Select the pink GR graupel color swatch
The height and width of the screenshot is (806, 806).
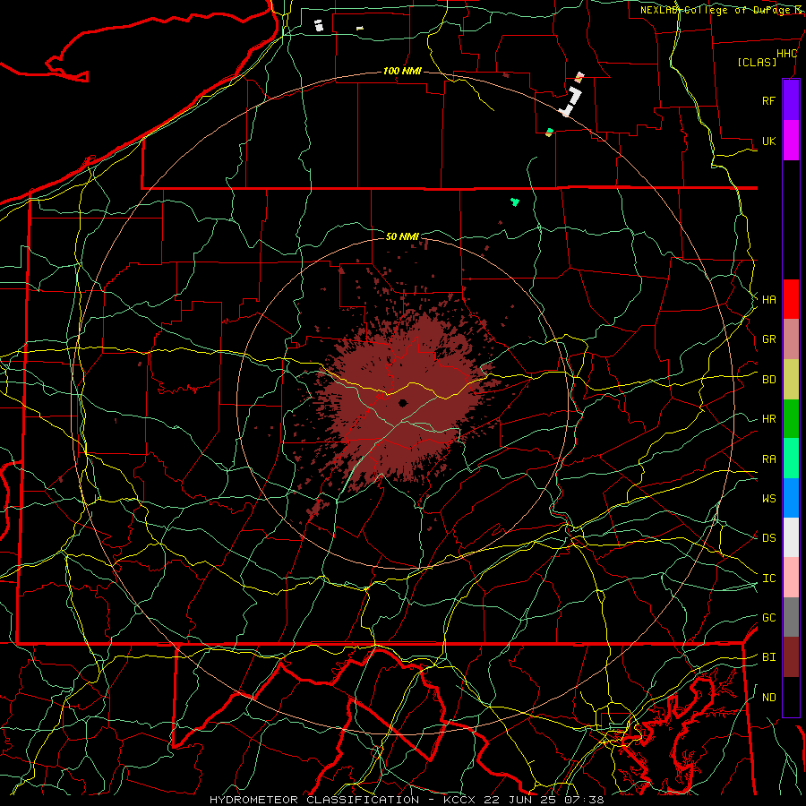(791, 339)
